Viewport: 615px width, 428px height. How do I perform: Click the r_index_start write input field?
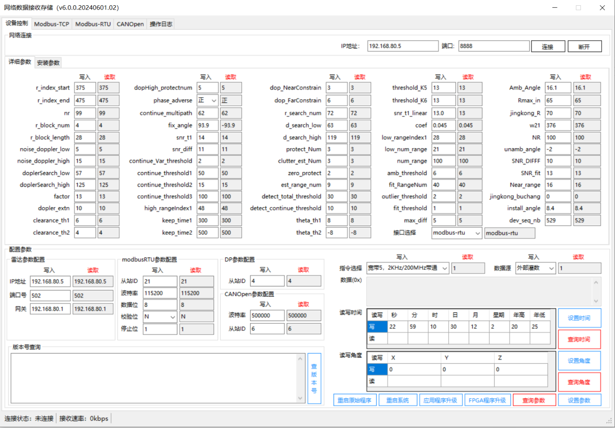coord(85,88)
